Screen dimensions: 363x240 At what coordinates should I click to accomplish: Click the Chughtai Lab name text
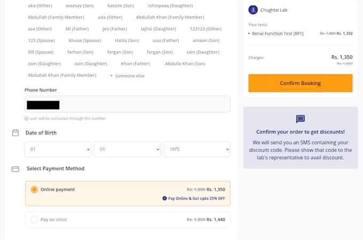click(274, 10)
